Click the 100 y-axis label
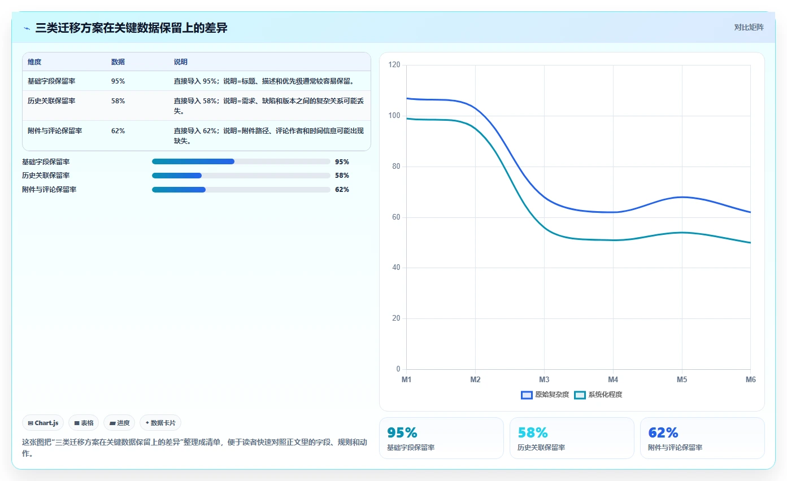The image size is (787, 481). coord(394,116)
